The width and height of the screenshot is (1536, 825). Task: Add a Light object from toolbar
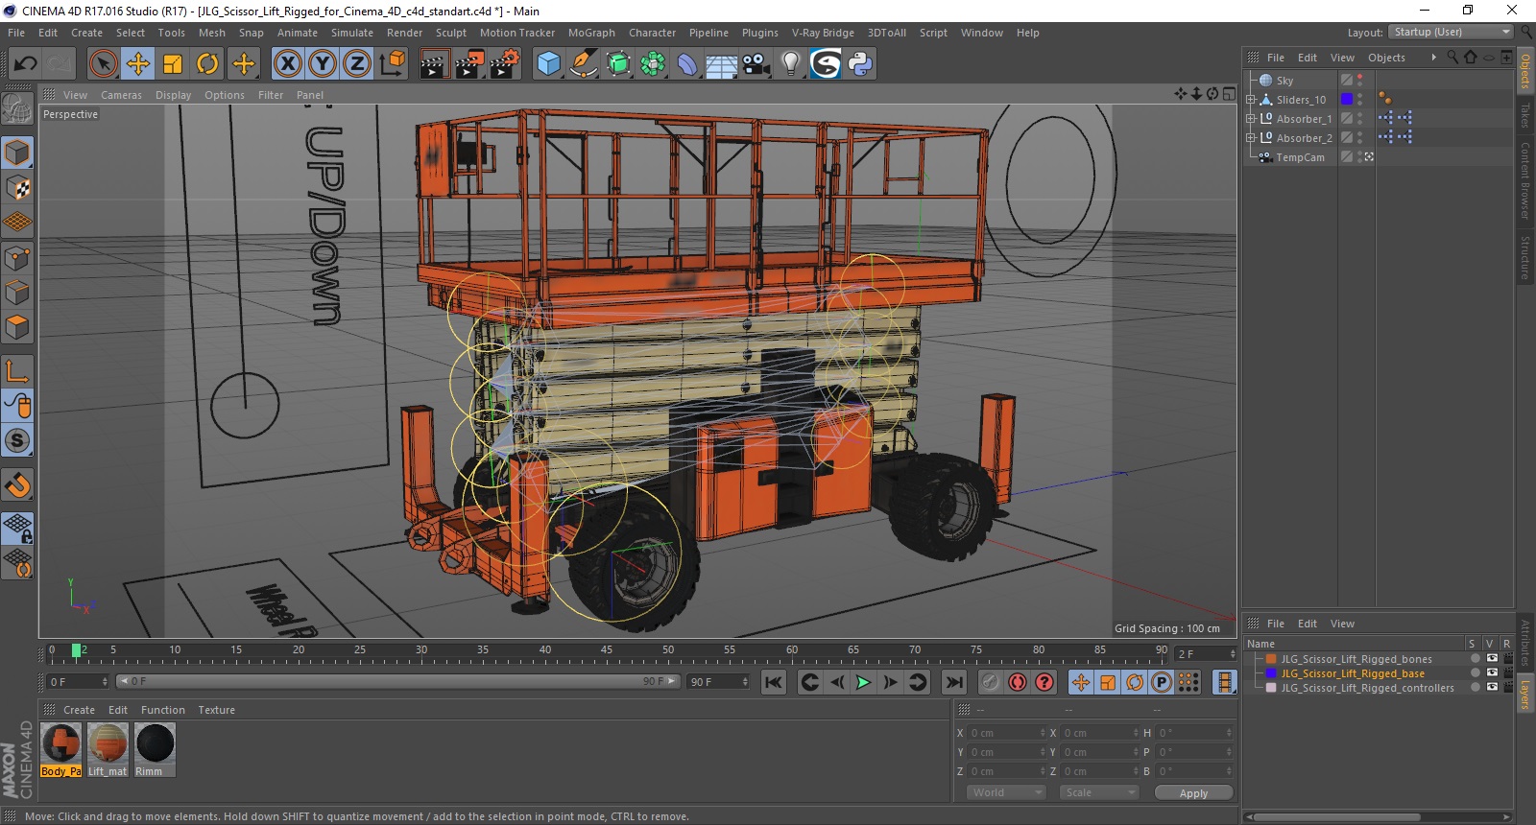[790, 64]
